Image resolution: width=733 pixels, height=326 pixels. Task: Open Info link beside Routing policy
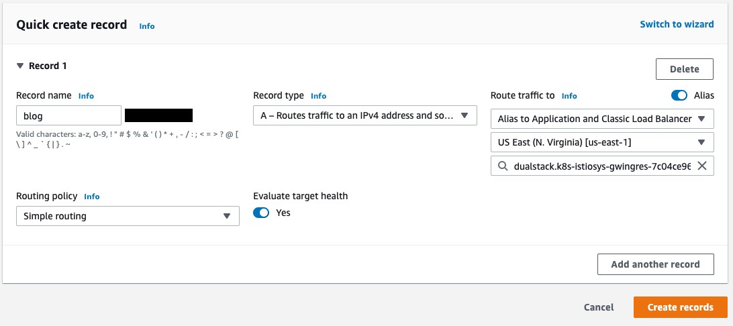pos(91,197)
